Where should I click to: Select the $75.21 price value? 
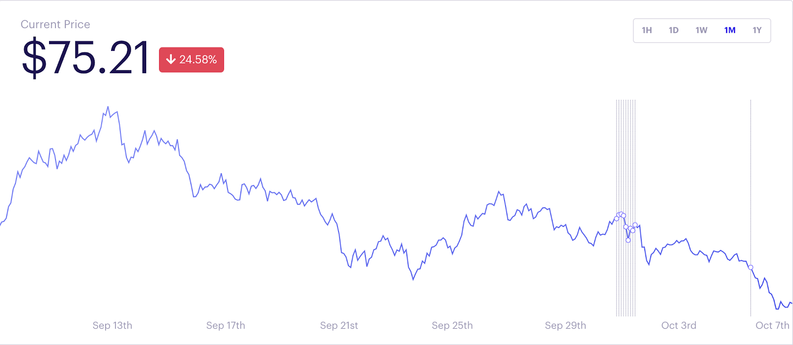85,58
